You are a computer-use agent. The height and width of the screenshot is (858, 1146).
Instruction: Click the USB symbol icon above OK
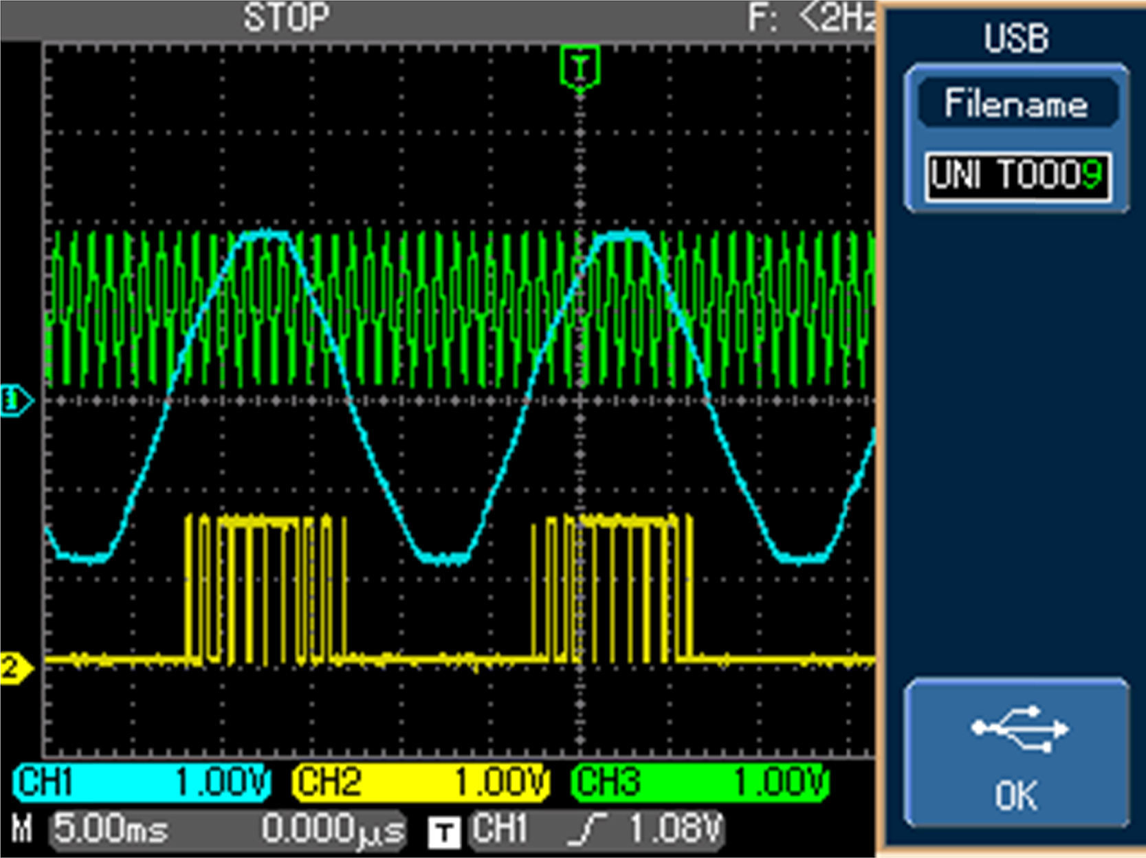[x=1018, y=729]
